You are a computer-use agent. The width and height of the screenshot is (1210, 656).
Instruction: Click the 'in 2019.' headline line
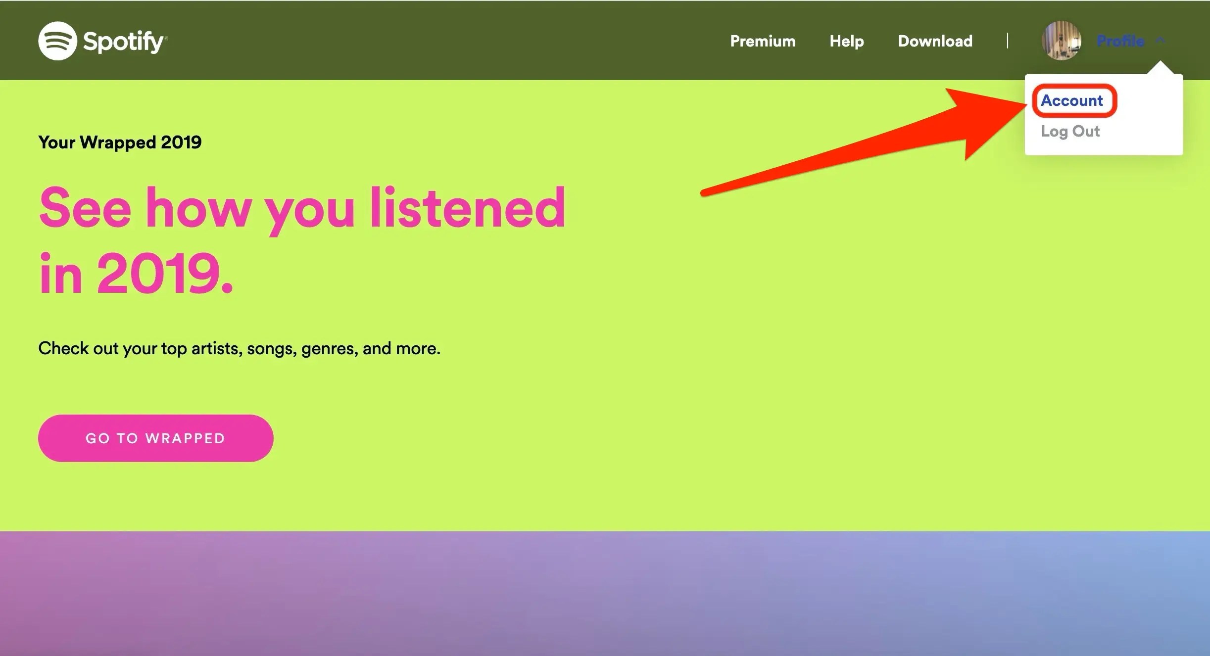point(136,273)
